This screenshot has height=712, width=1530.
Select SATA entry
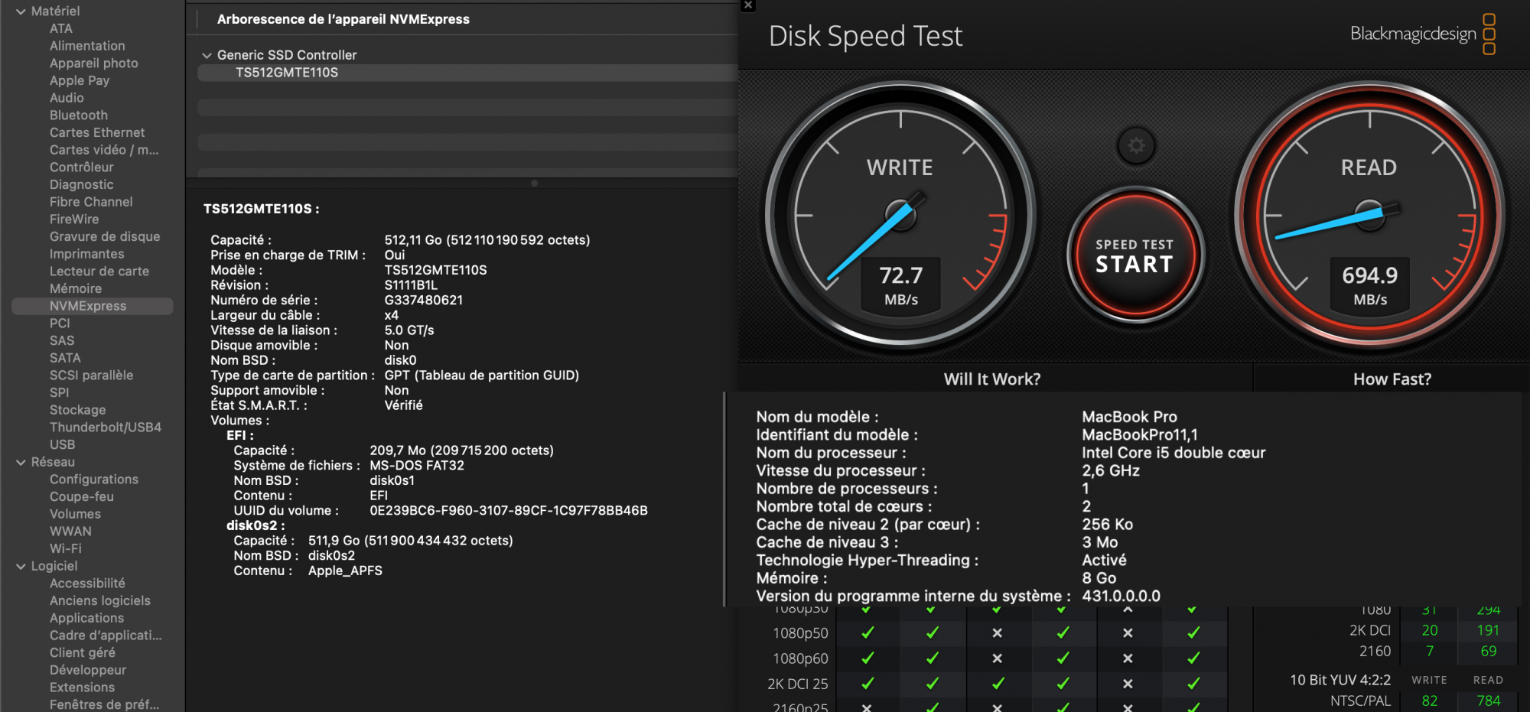coord(65,358)
